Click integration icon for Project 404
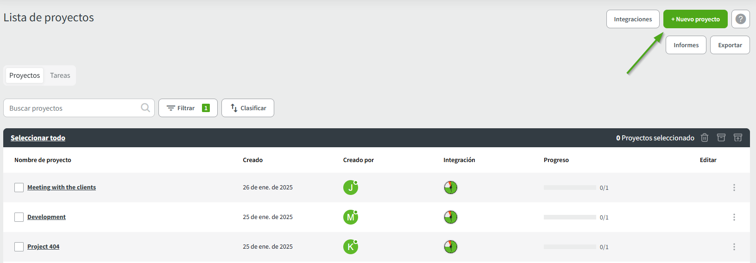Viewport: 756px width, 263px height. [x=450, y=247]
